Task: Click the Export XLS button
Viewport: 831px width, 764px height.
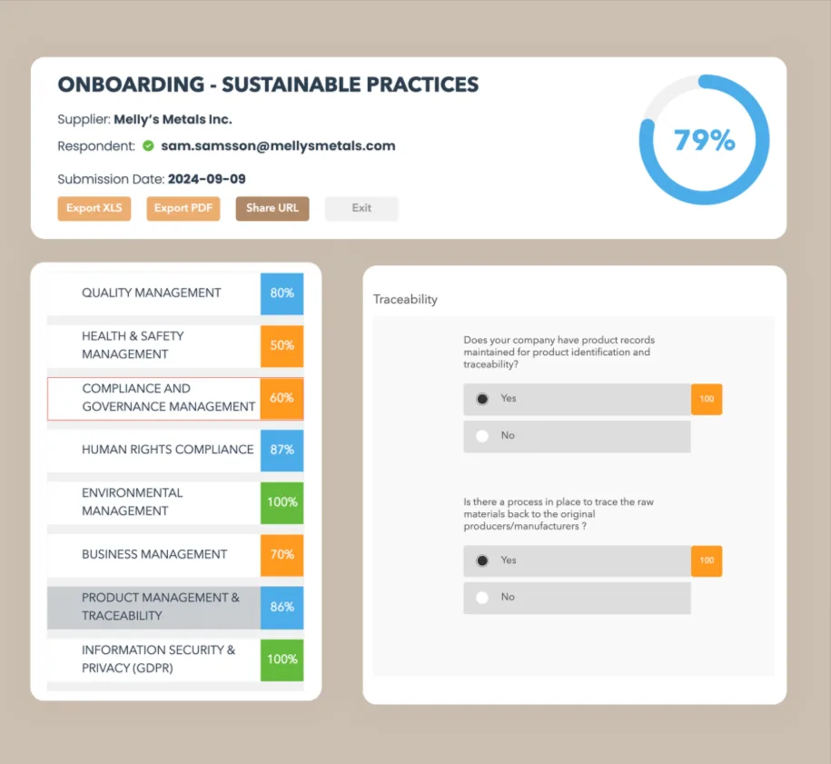Action: coord(94,208)
